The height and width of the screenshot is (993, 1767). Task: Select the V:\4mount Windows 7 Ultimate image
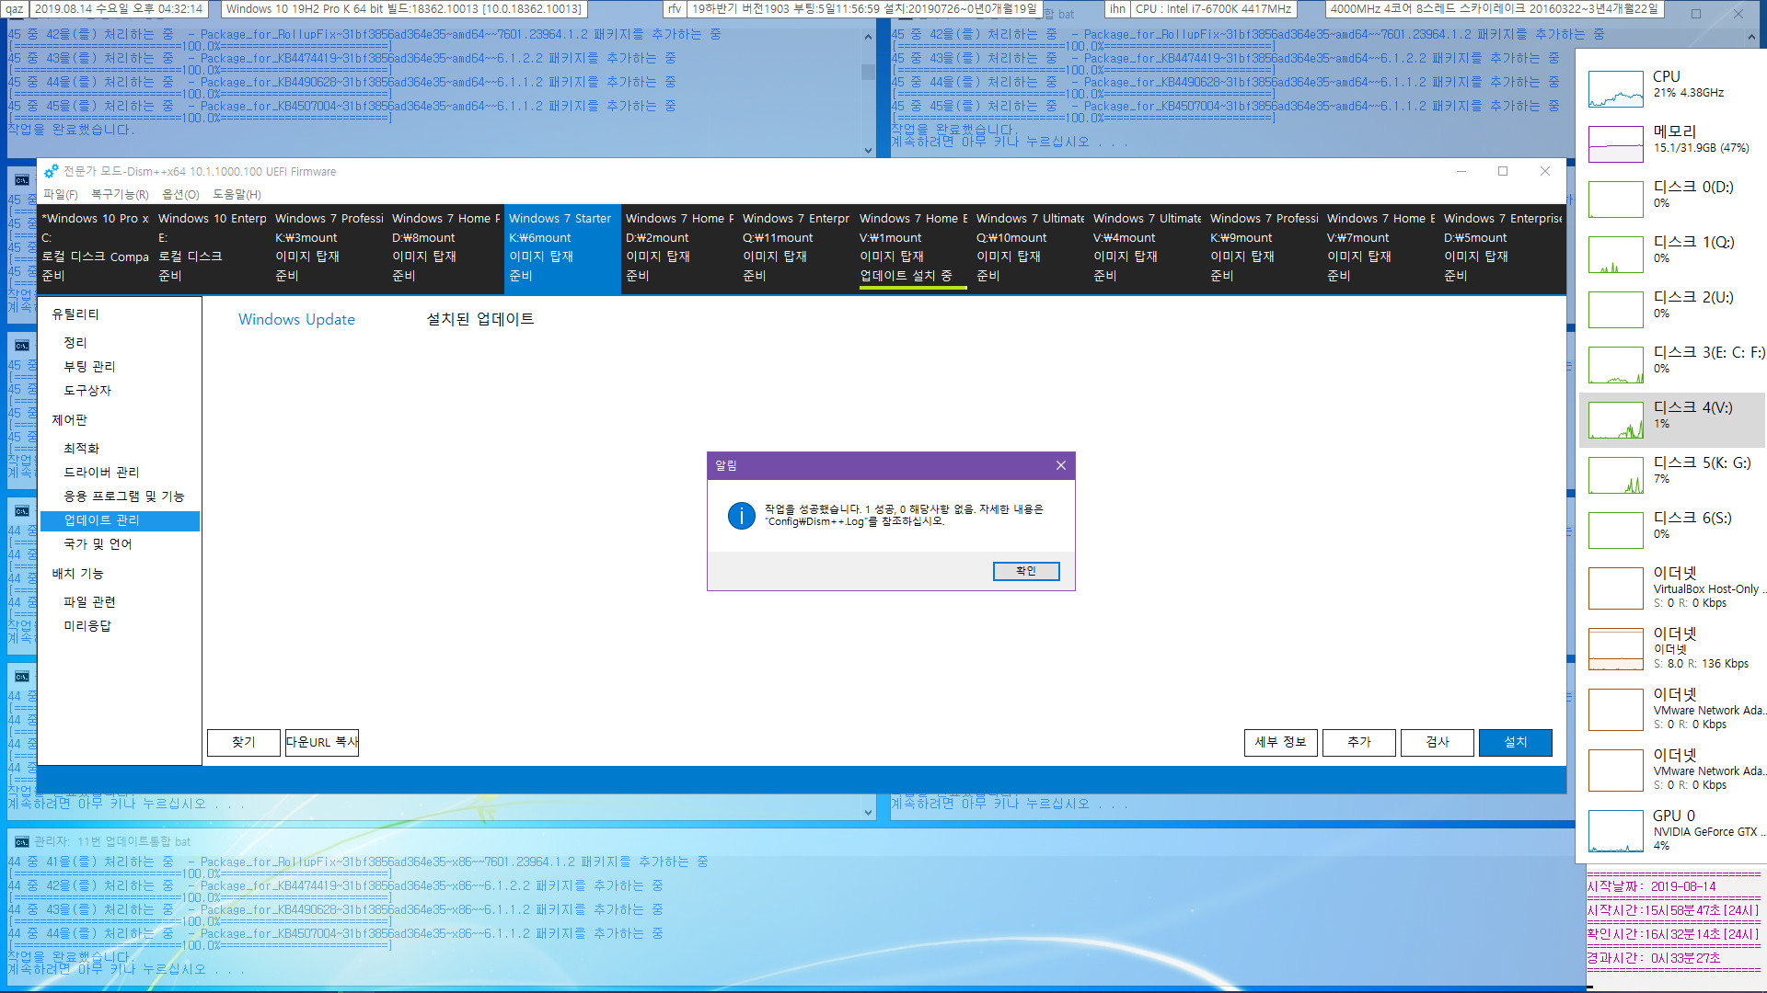click(1147, 247)
